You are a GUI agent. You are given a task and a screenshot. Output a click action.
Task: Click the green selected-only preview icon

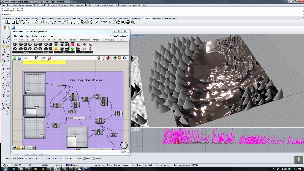click(115, 58)
